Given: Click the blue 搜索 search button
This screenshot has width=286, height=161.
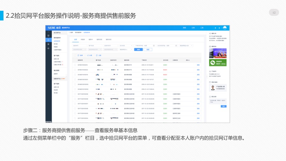Looking at the screenshot, I should pyautogui.click(x=139, y=49).
